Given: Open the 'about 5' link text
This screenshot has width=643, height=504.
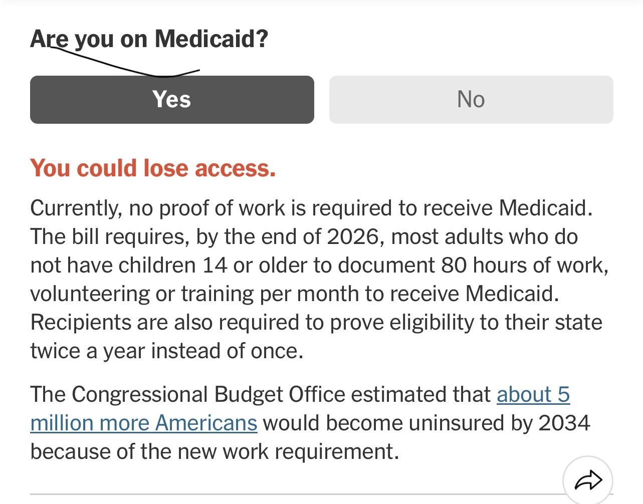Looking at the screenshot, I should tap(533, 394).
